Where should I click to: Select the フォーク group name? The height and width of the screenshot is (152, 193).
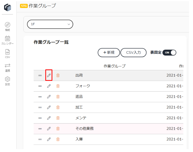(x=83, y=86)
